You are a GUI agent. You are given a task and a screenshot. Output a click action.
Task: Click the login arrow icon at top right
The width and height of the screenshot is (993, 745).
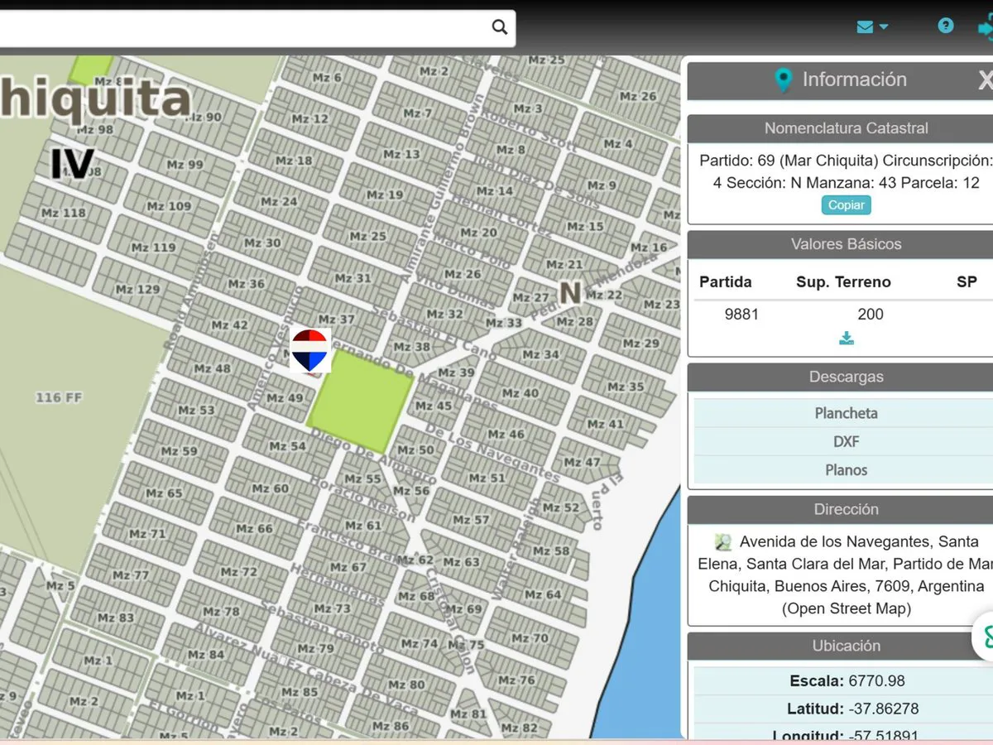tap(986, 28)
